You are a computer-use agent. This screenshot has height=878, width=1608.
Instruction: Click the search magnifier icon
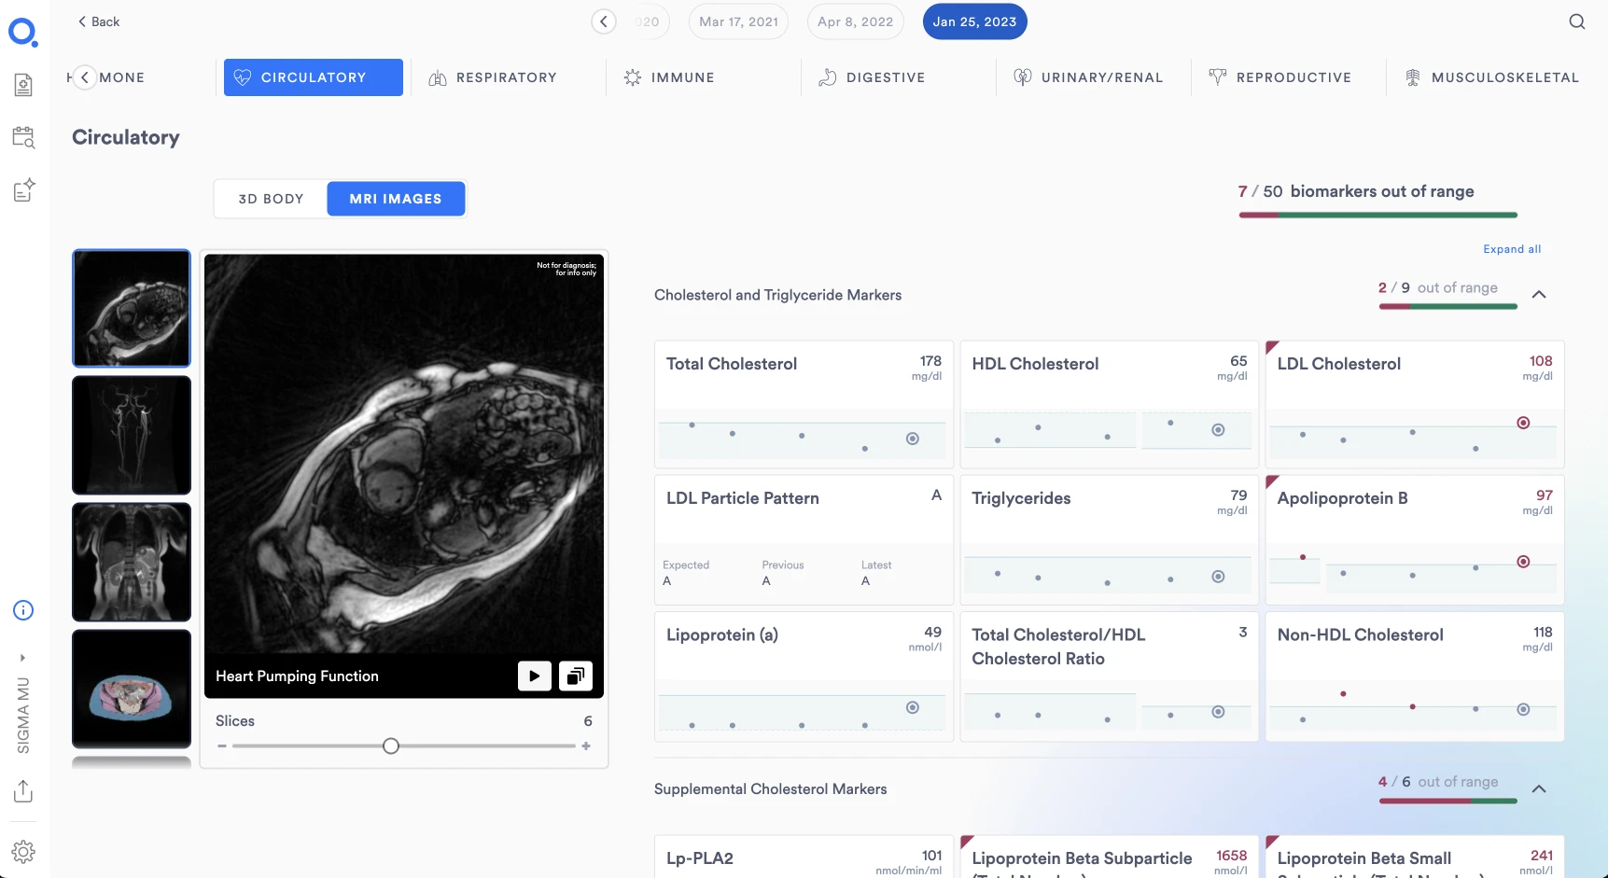point(1577,21)
